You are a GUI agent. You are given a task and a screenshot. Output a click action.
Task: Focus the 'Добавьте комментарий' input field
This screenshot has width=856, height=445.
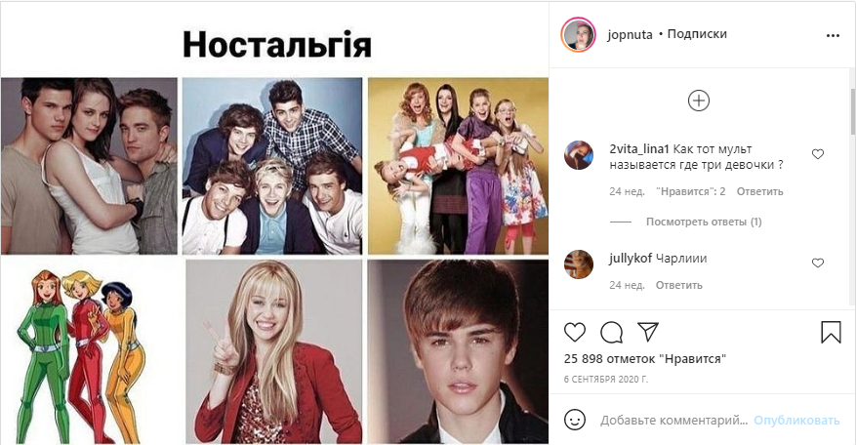click(673, 421)
